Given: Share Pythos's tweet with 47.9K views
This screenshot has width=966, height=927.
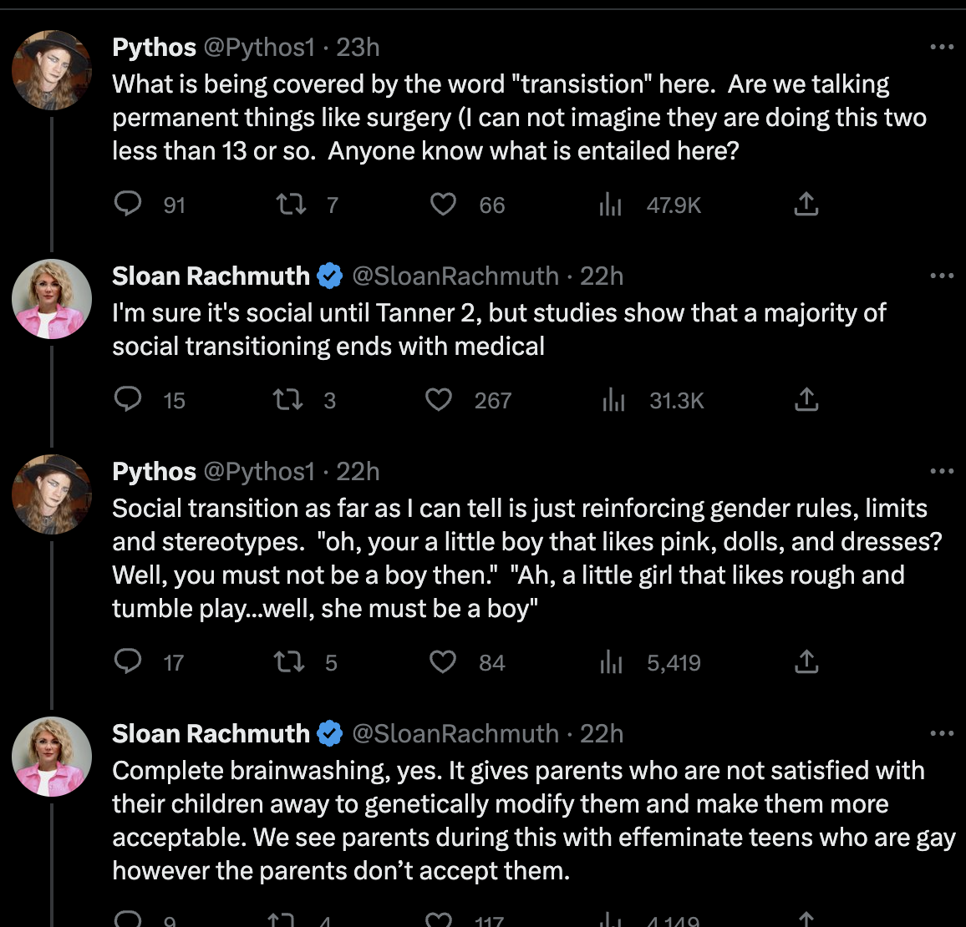Looking at the screenshot, I should (x=806, y=205).
